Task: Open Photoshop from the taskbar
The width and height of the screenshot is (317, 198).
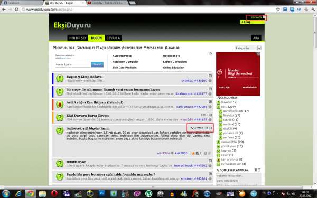Action: click(101, 194)
